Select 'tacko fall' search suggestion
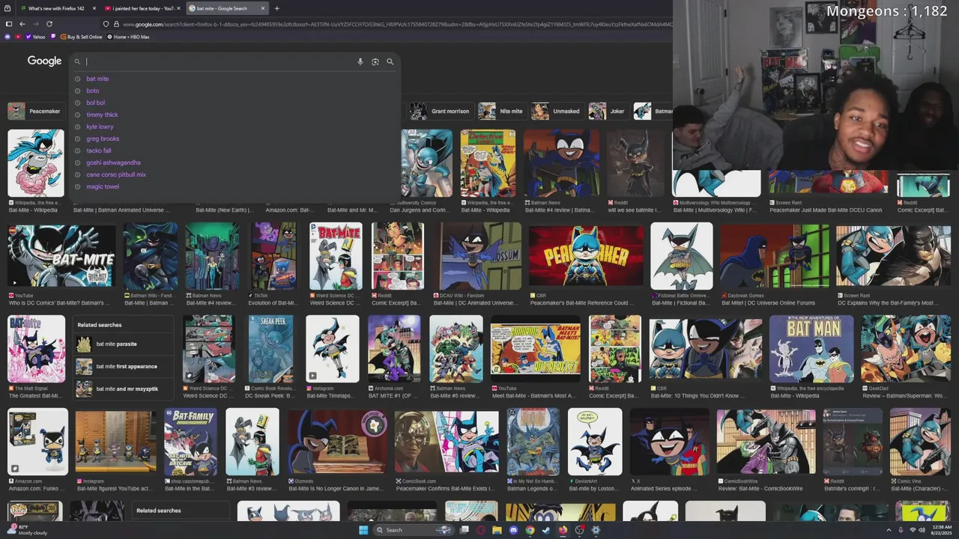This screenshot has width=959, height=539. pyautogui.click(x=99, y=150)
